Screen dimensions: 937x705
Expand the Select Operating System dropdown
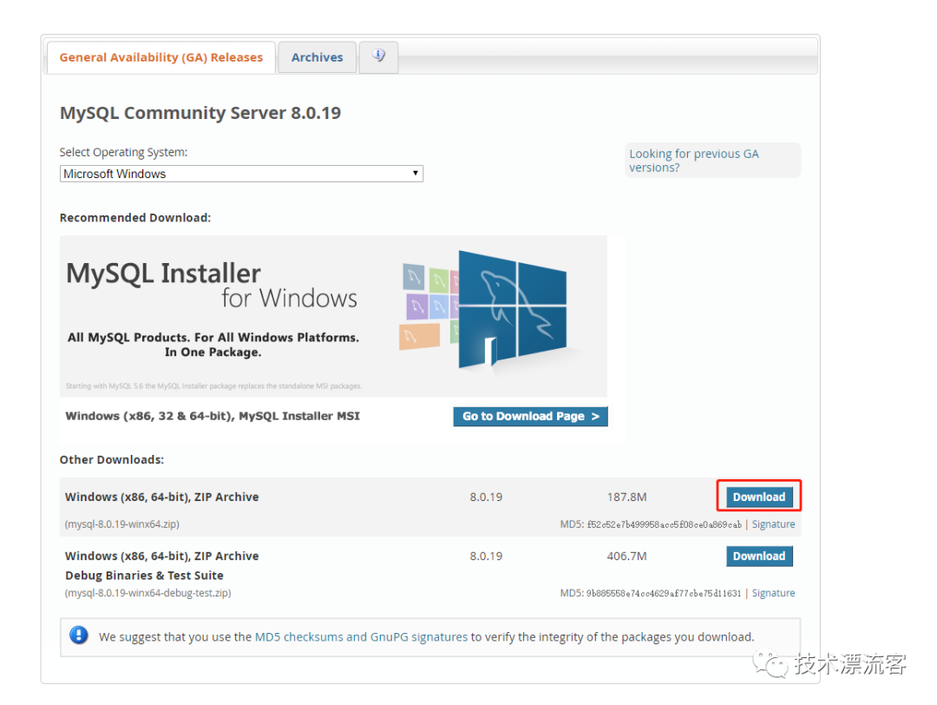tap(241, 174)
